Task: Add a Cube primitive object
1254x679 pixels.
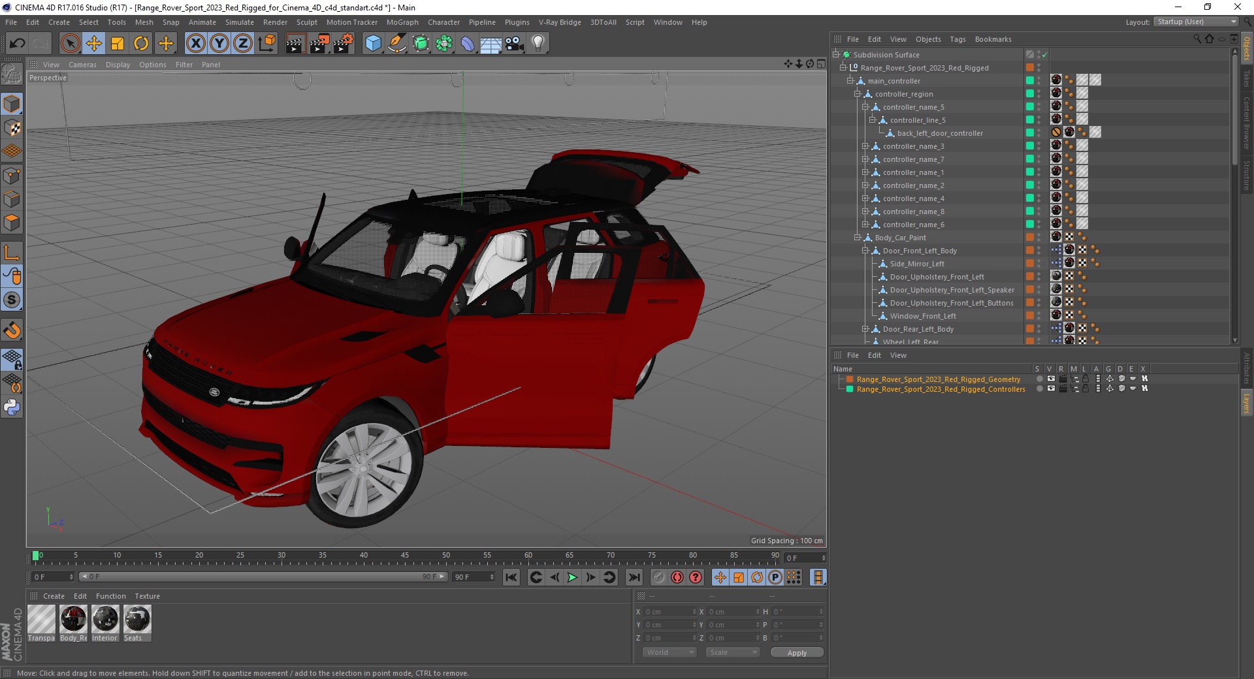Action: tap(373, 44)
